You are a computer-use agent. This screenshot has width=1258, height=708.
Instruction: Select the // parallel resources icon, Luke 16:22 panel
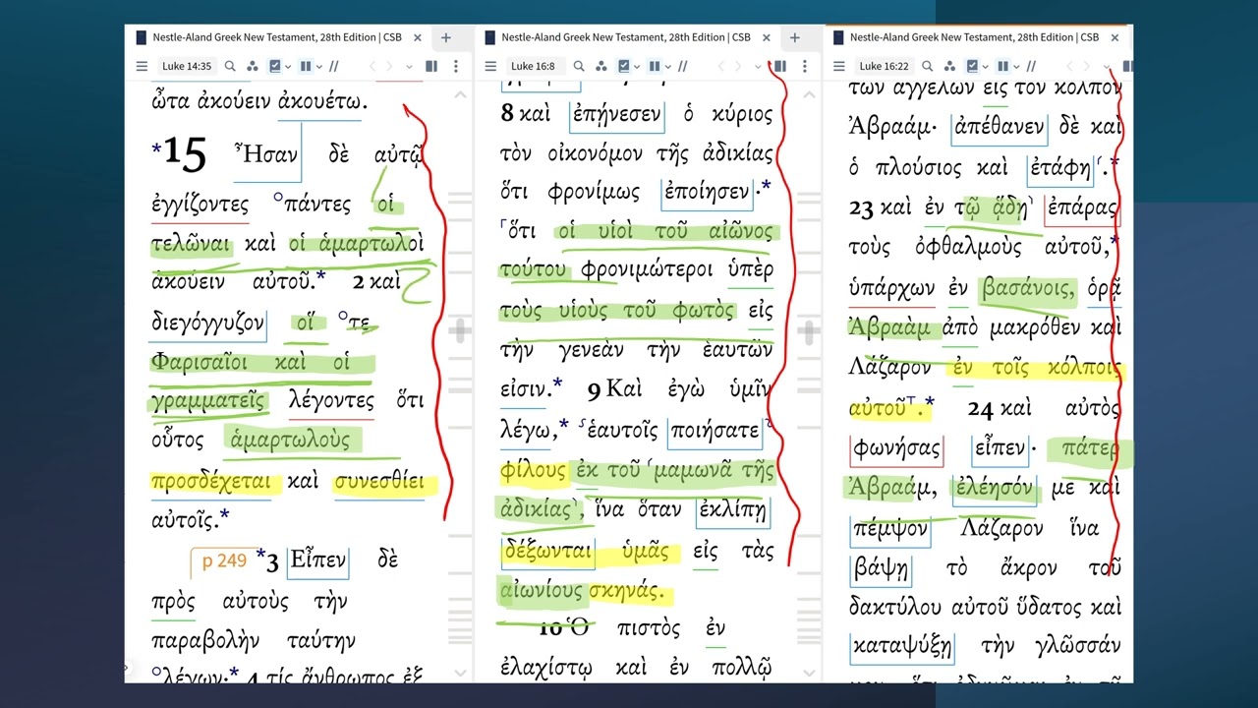[x=1031, y=66]
